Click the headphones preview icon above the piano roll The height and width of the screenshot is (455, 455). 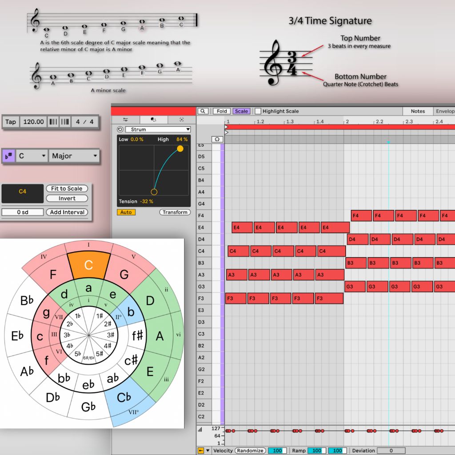[x=217, y=139]
